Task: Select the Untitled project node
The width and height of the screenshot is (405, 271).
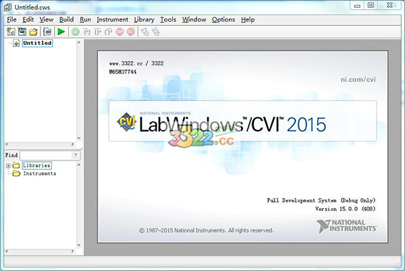Action: pos(37,43)
